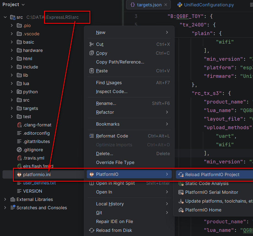Select the basic folder
Viewport: 253px width, 236px height.
click(29, 42)
